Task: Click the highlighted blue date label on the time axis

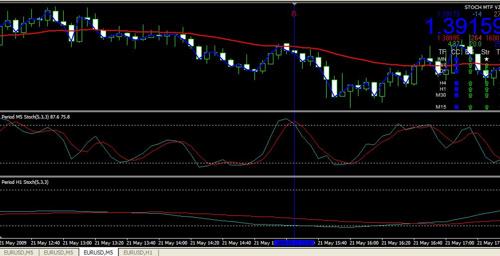Action: (294, 243)
